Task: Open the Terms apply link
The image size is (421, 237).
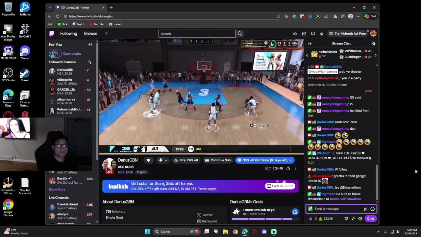Action: [x=207, y=189]
